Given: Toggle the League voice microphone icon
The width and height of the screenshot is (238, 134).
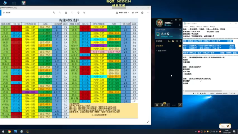Looking at the screenshot, I should [167, 105].
